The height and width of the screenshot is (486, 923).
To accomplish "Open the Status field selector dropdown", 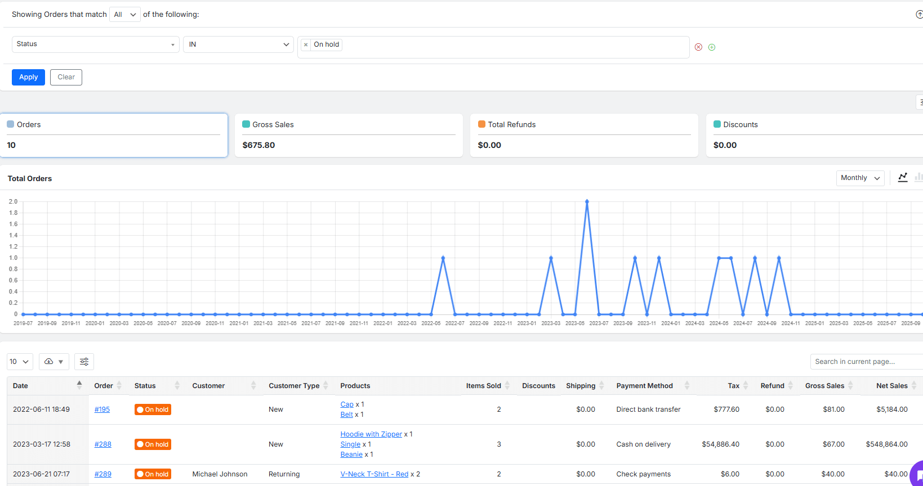I will pyautogui.click(x=95, y=44).
